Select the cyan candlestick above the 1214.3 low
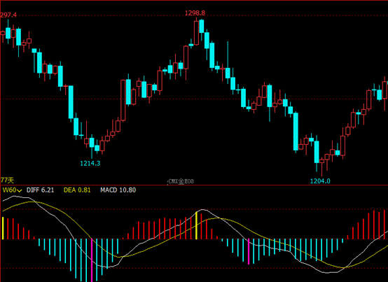Image resolution: width=388 pixels, height=282 pixels. tap(92, 143)
